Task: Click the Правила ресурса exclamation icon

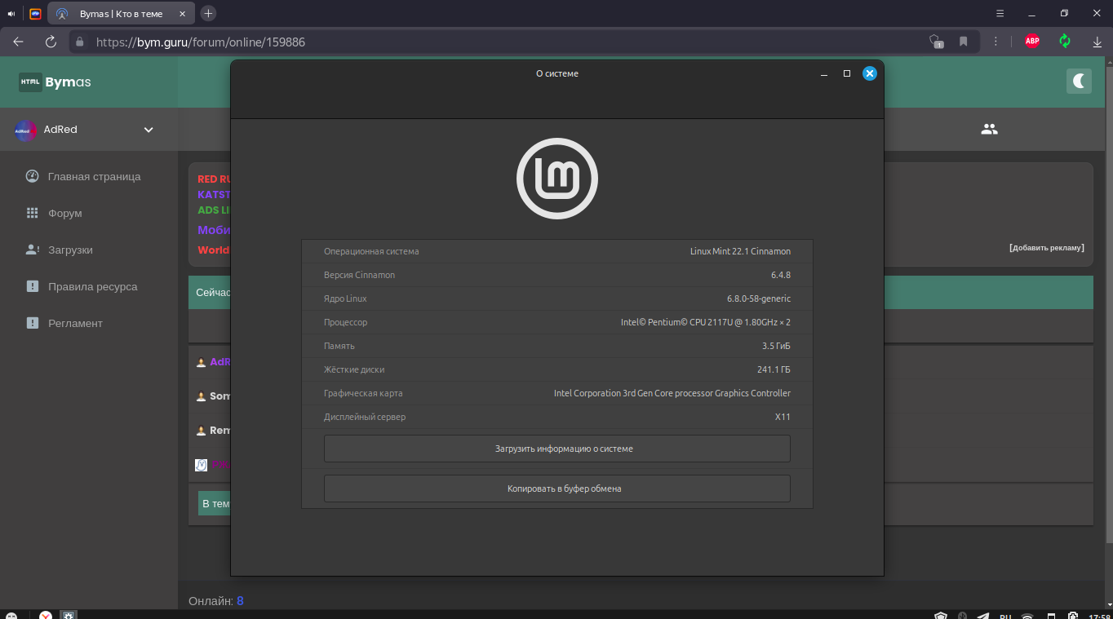Action: tap(33, 286)
